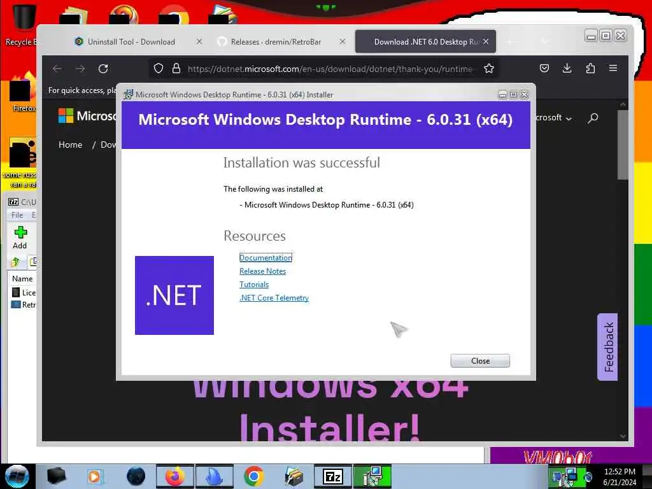
Task: Click Firefox forward arrow
Action: [x=80, y=69]
